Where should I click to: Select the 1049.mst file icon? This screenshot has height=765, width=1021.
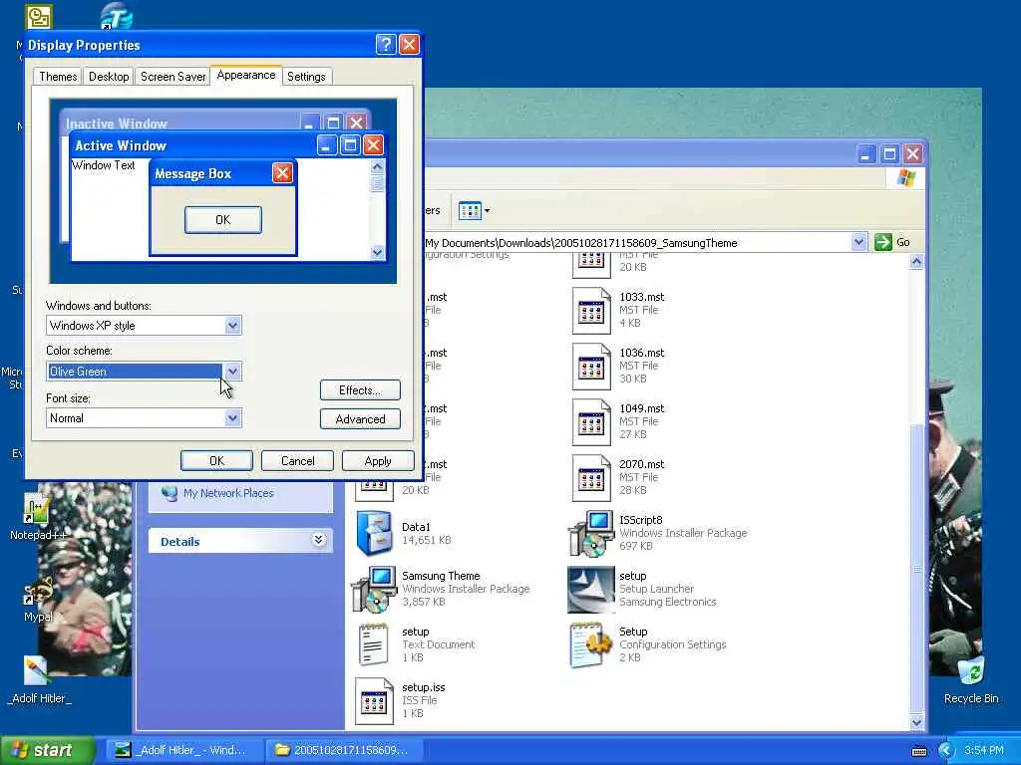coord(591,422)
